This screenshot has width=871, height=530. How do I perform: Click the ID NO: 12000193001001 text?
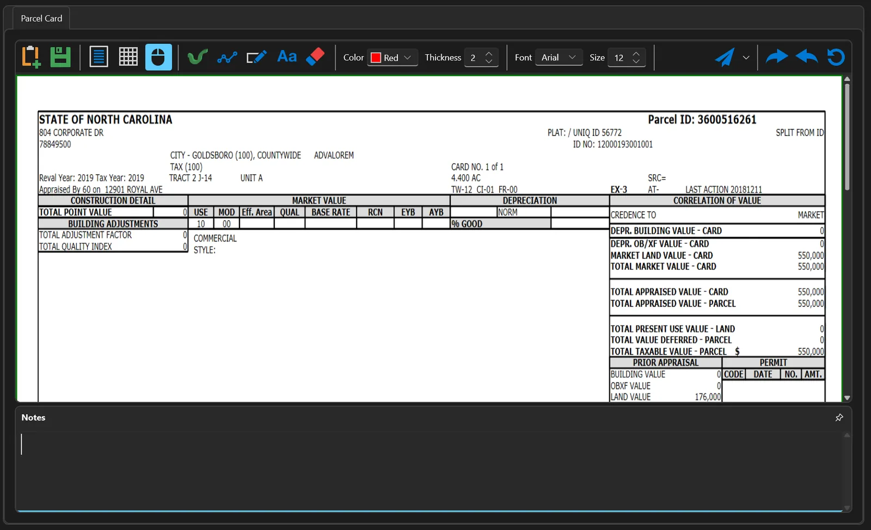[612, 145]
